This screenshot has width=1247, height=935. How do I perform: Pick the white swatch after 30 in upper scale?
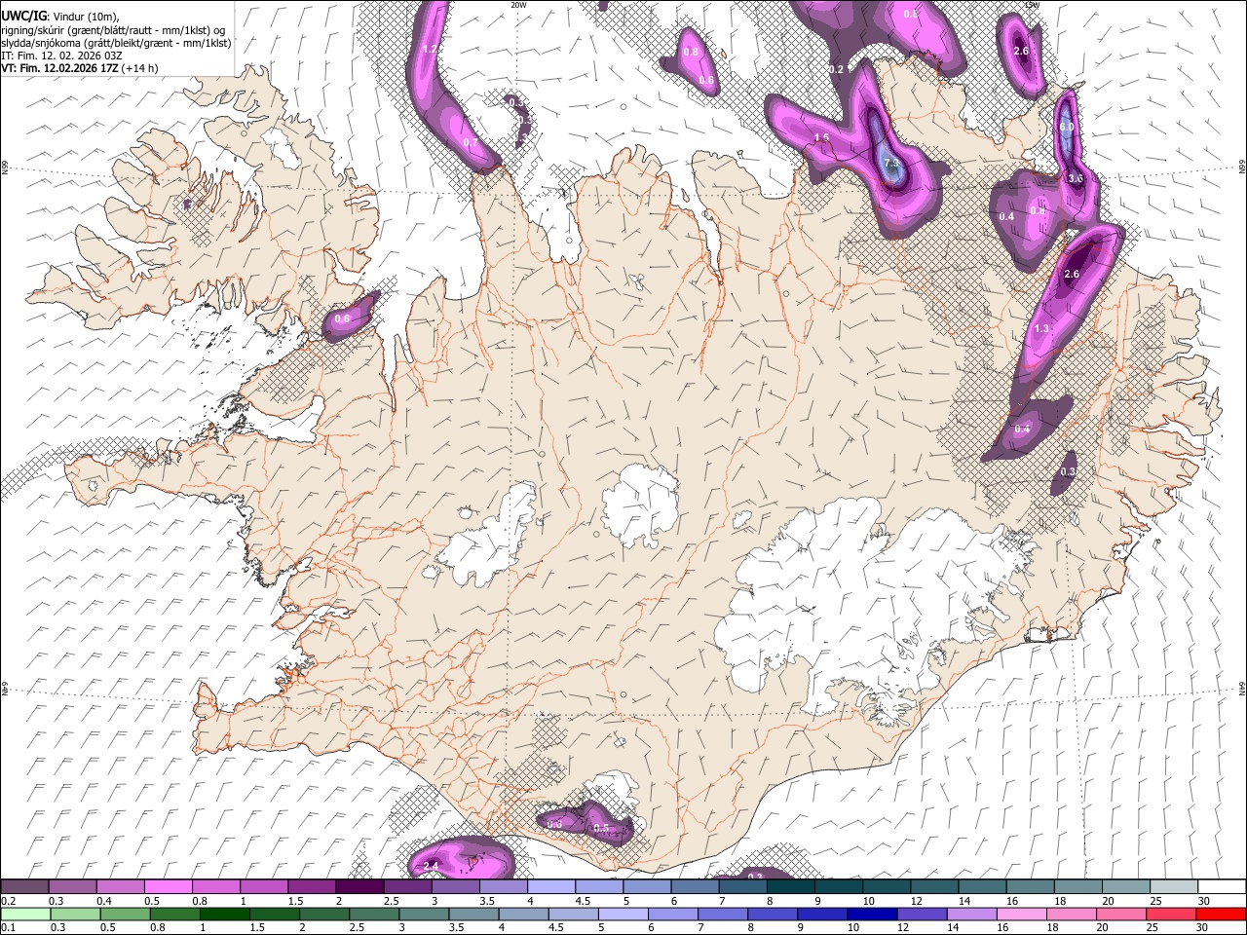click(1222, 887)
